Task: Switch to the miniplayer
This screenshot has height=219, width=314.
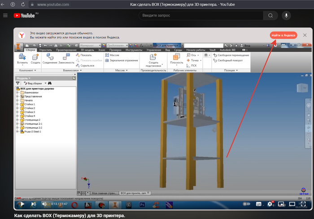Action: 281,204
